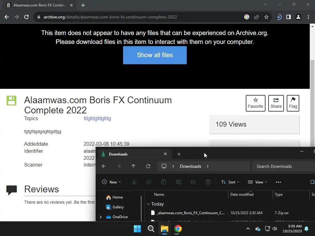Screen dimensions: 315x236
Task: Refresh the Downloads folder view
Action: click(x=148, y=166)
